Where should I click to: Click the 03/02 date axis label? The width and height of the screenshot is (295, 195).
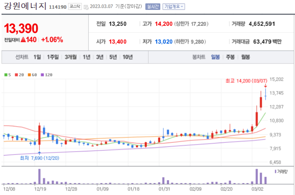(258, 189)
